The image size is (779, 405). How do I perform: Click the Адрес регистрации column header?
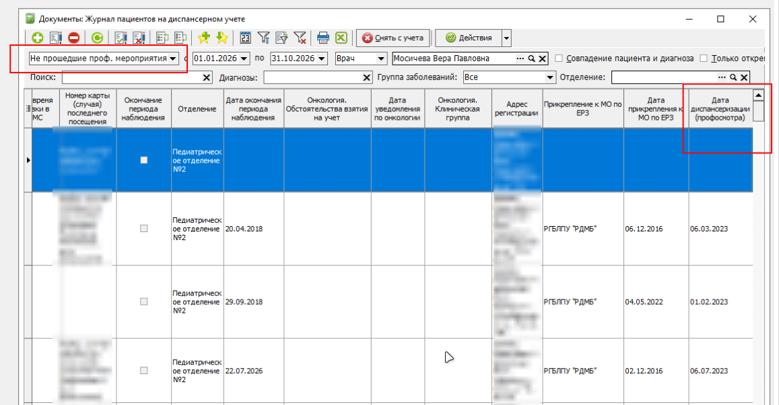tap(516, 109)
